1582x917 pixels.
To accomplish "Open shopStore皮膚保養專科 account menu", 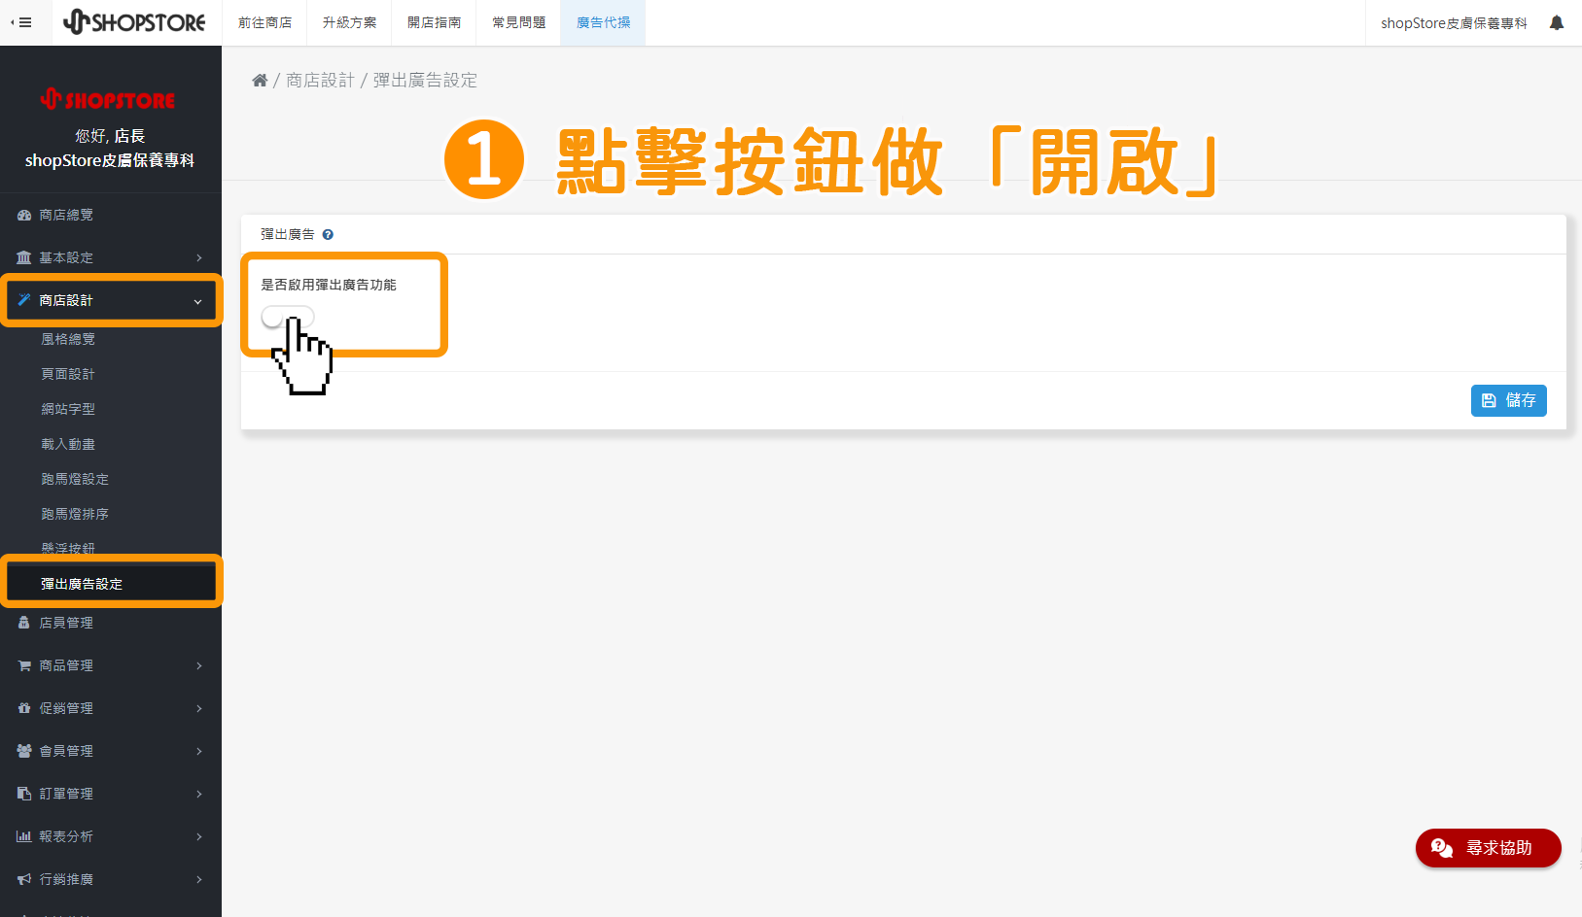I will (x=1454, y=22).
